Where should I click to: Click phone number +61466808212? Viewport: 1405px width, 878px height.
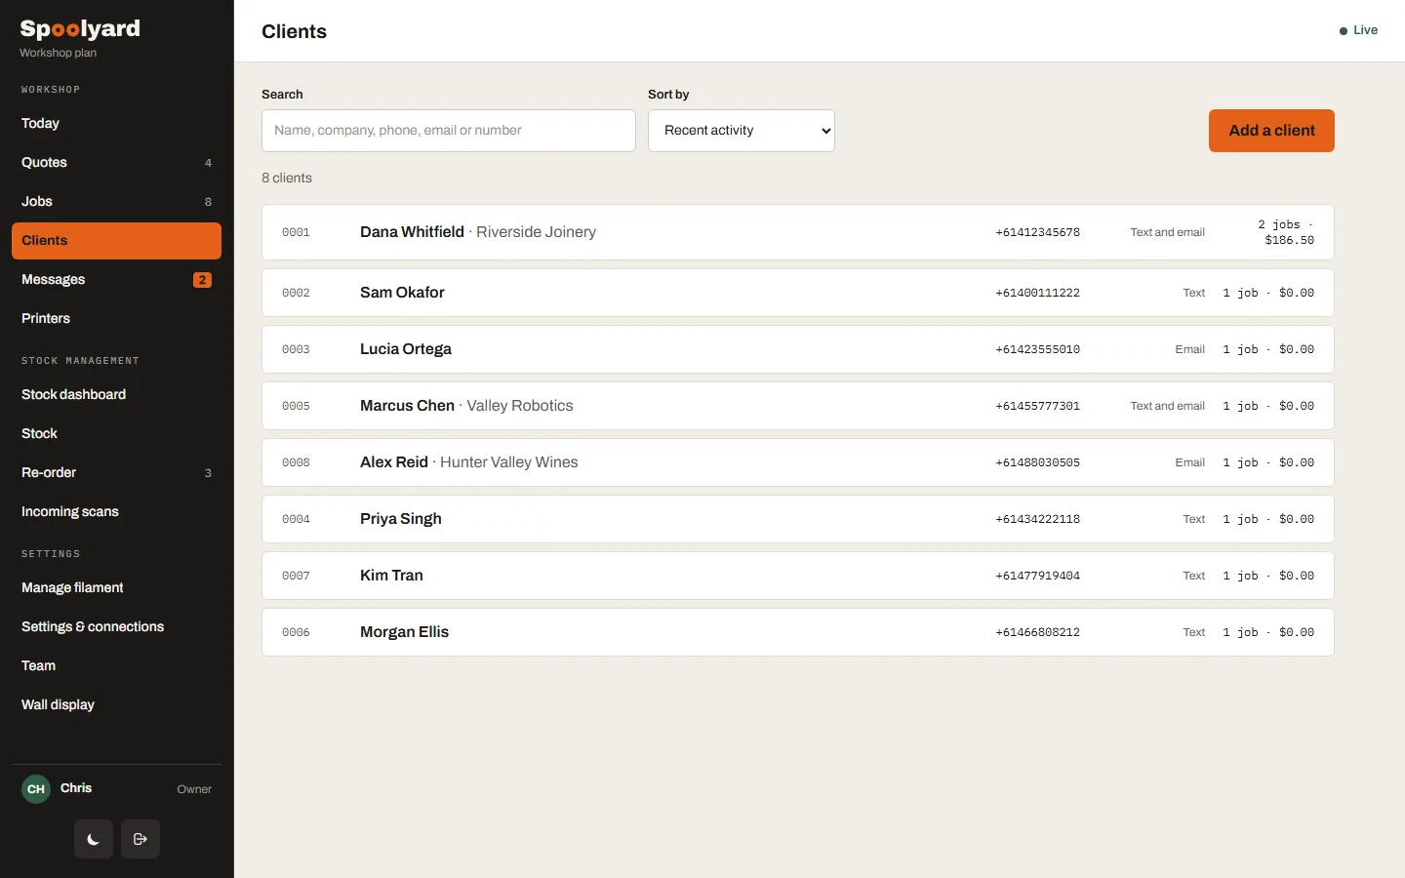click(1037, 632)
